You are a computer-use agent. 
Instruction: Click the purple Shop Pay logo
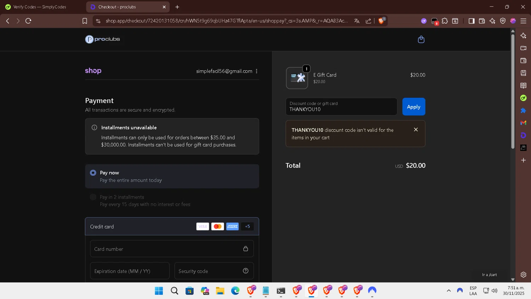coord(93,70)
